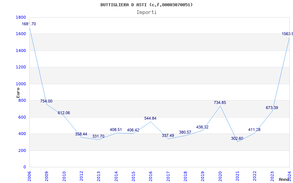Select the 408.51 value label

[116, 130]
